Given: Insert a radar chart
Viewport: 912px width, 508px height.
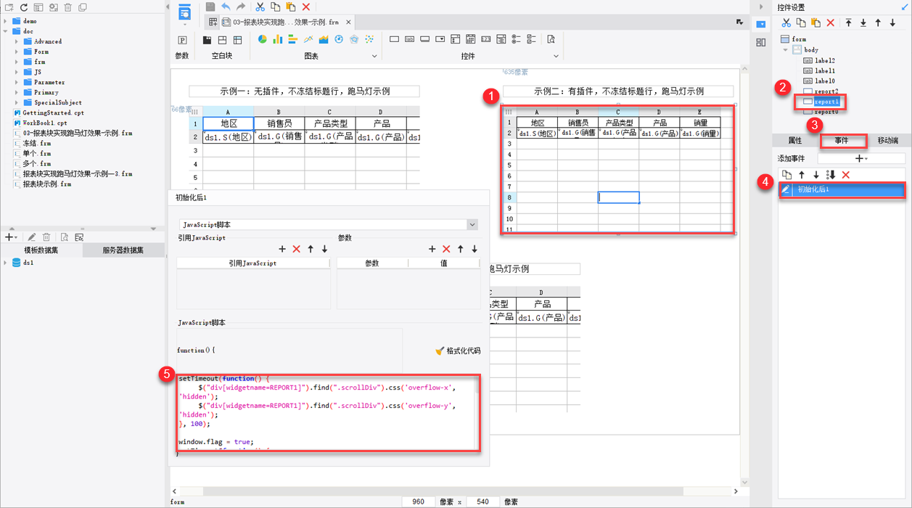Looking at the screenshot, I should point(354,39).
